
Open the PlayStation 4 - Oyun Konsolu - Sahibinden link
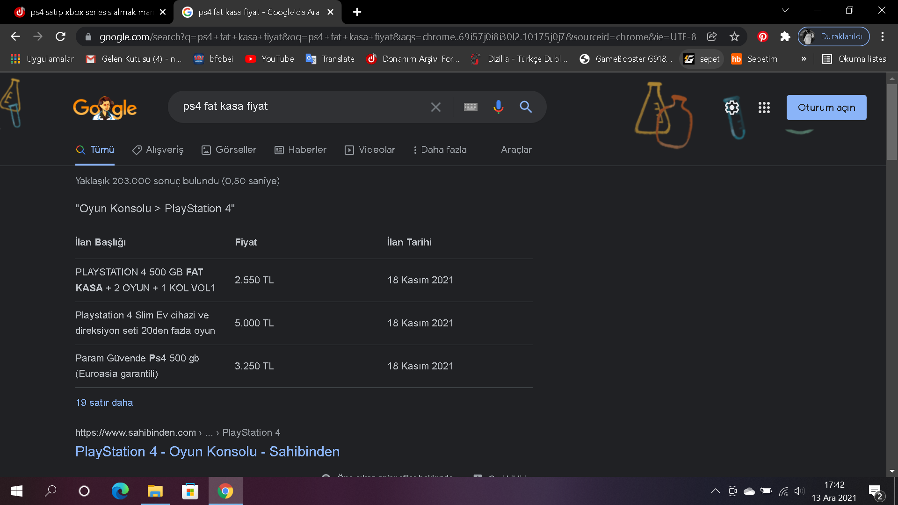point(208,452)
